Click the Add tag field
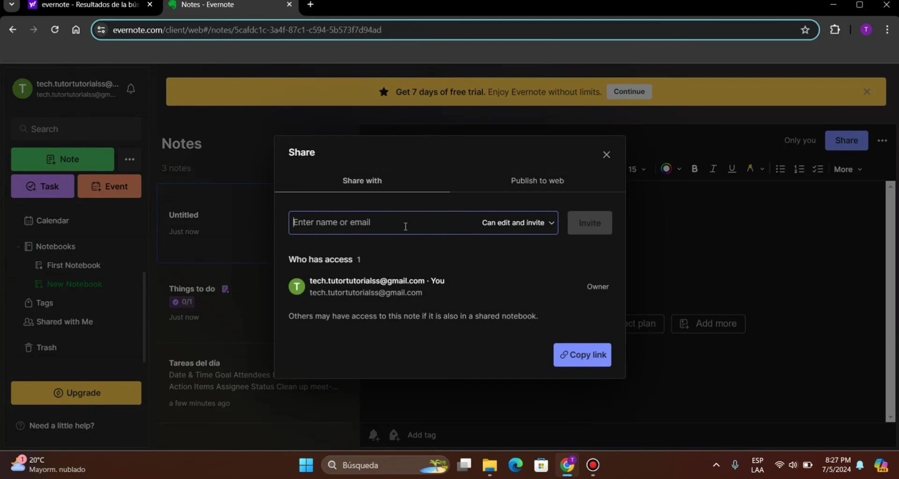The height and width of the screenshot is (479, 899). pyautogui.click(x=421, y=435)
